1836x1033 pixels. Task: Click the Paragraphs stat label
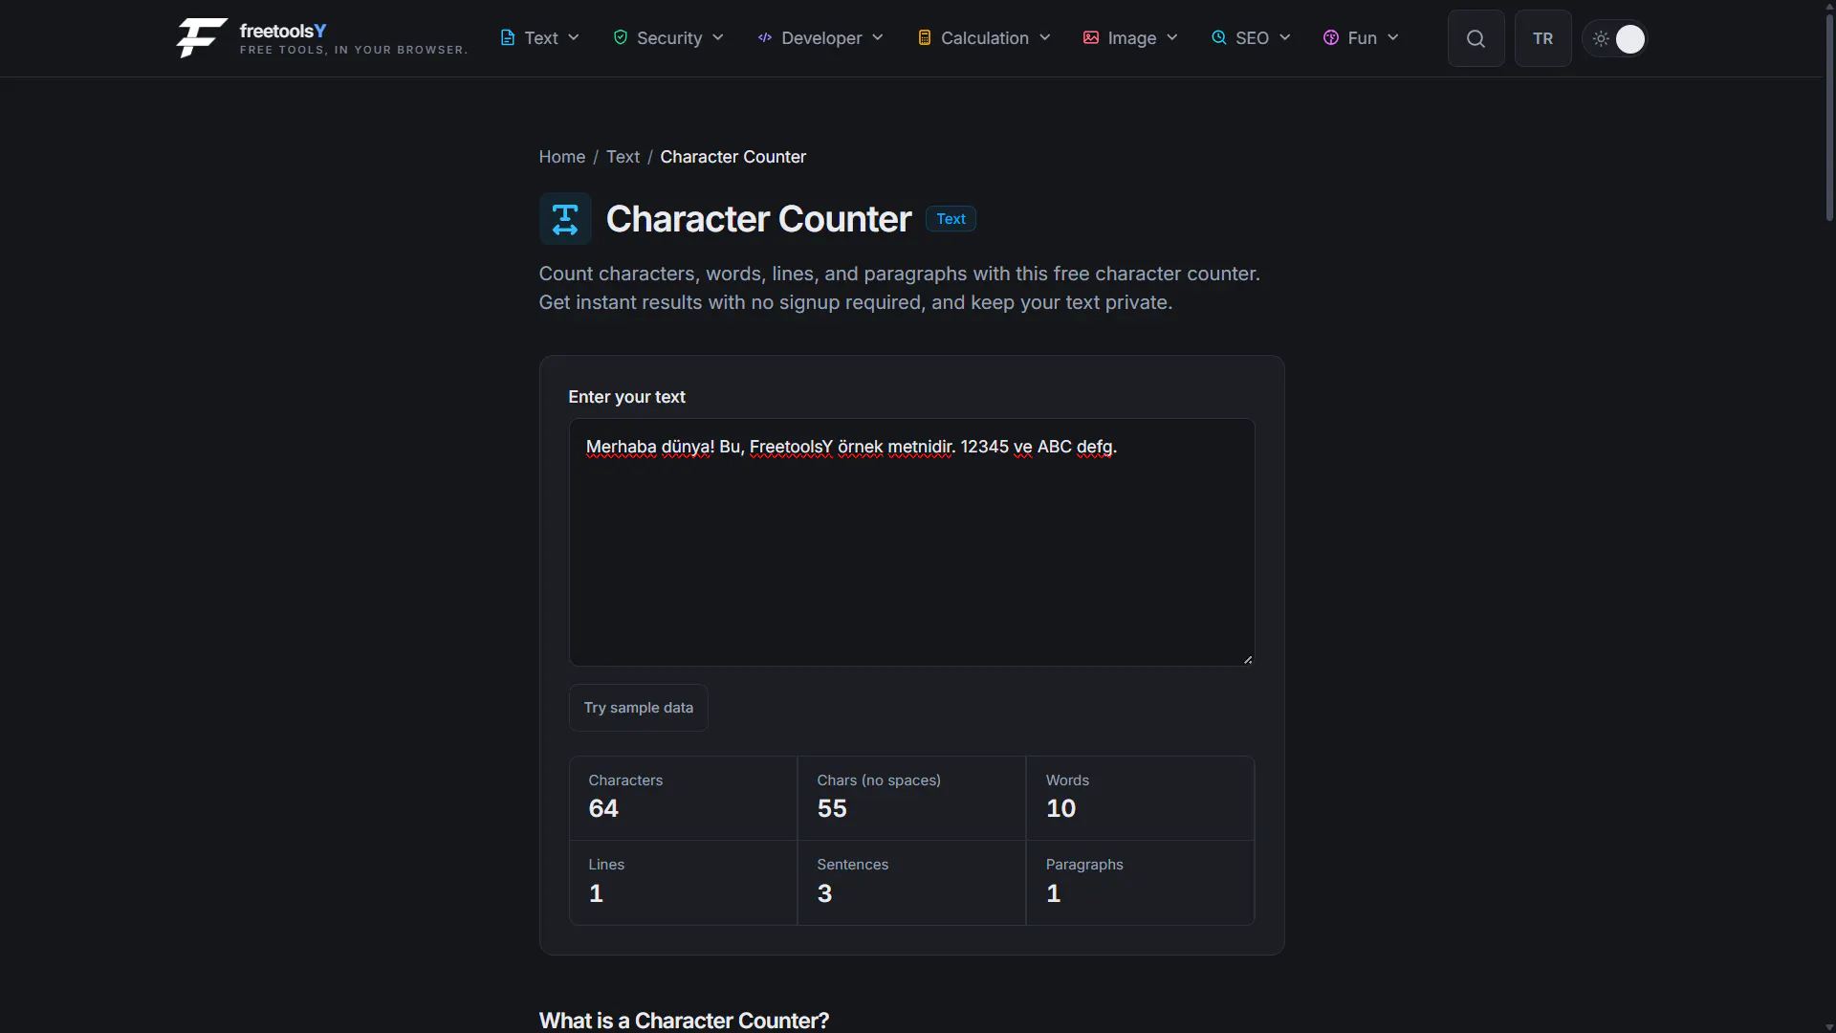(1084, 865)
